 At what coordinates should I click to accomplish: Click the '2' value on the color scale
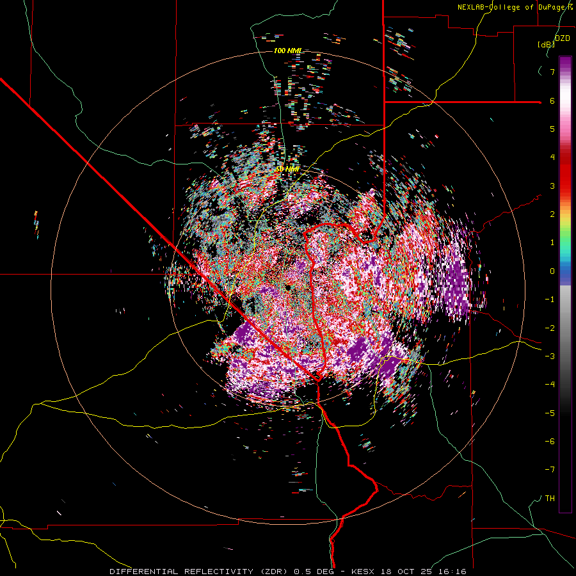552,214
